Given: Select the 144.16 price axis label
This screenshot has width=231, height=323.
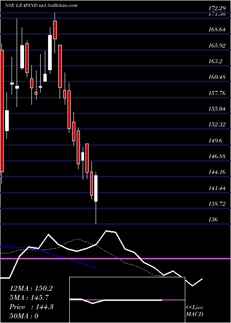Looking at the screenshot, I should click(217, 172).
